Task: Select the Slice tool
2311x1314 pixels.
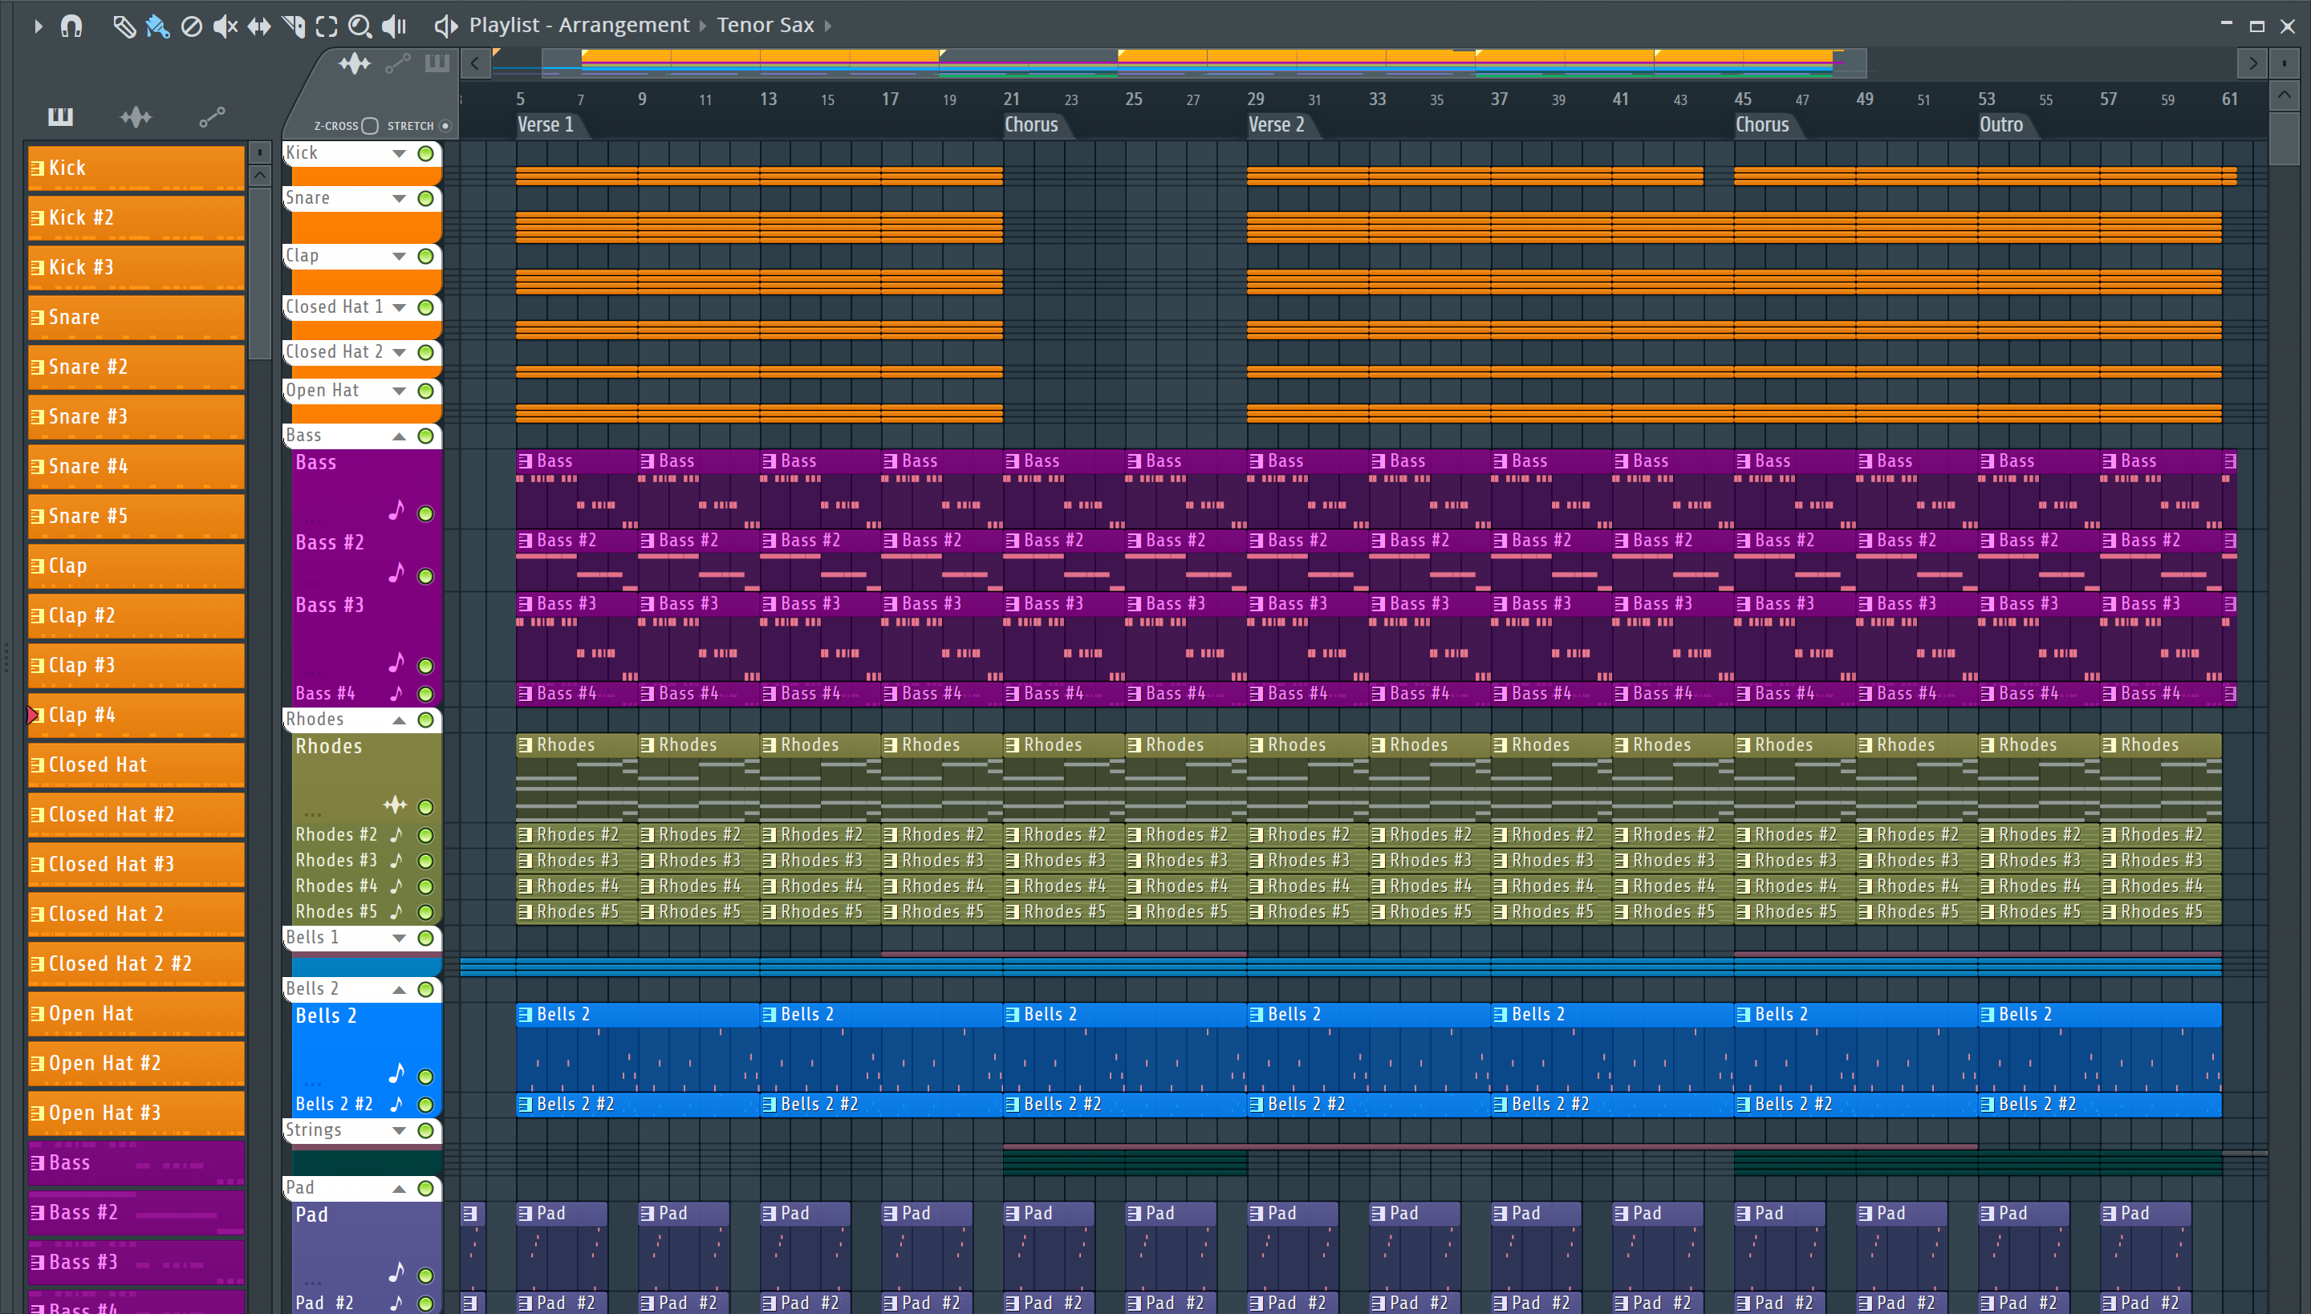Action: [x=294, y=26]
